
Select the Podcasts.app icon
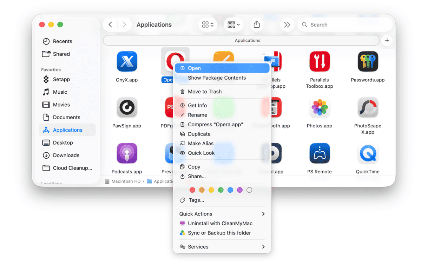tap(127, 153)
